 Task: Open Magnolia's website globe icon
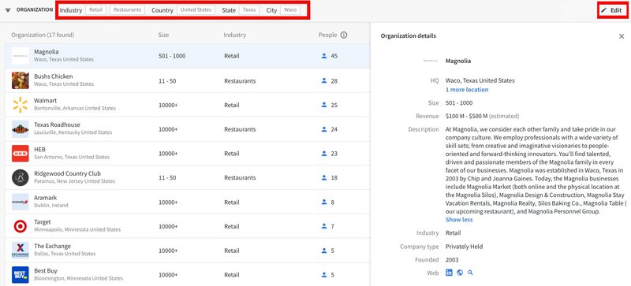point(460,273)
